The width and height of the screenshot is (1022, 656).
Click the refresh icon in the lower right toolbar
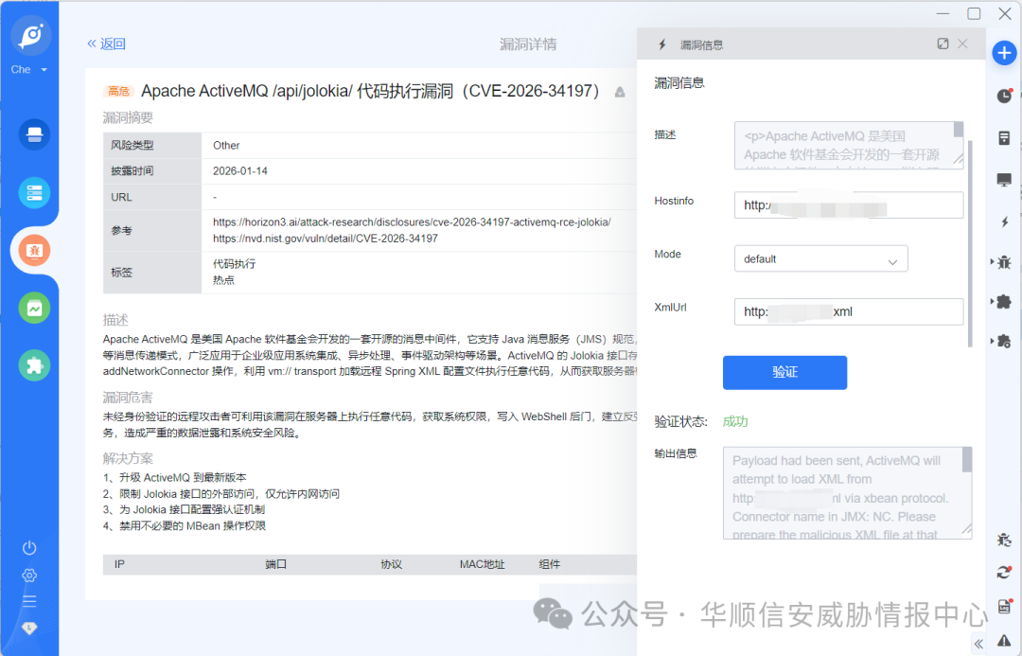click(x=1004, y=573)
